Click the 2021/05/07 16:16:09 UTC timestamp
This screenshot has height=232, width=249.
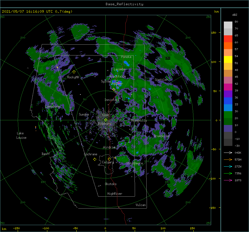click(x=27, y=12)
